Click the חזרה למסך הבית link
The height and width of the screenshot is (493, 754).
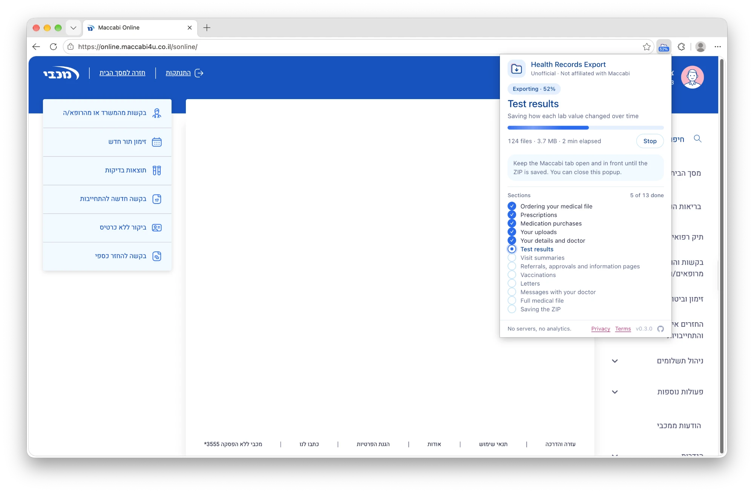[122, 73]
